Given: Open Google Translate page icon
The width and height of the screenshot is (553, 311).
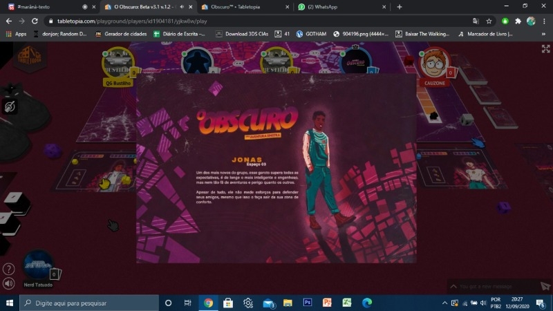Looking at the screenshot, I should click(x=476, y=21).
